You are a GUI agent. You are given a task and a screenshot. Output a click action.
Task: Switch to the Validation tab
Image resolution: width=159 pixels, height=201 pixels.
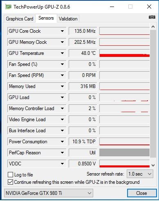coord(68,19)
